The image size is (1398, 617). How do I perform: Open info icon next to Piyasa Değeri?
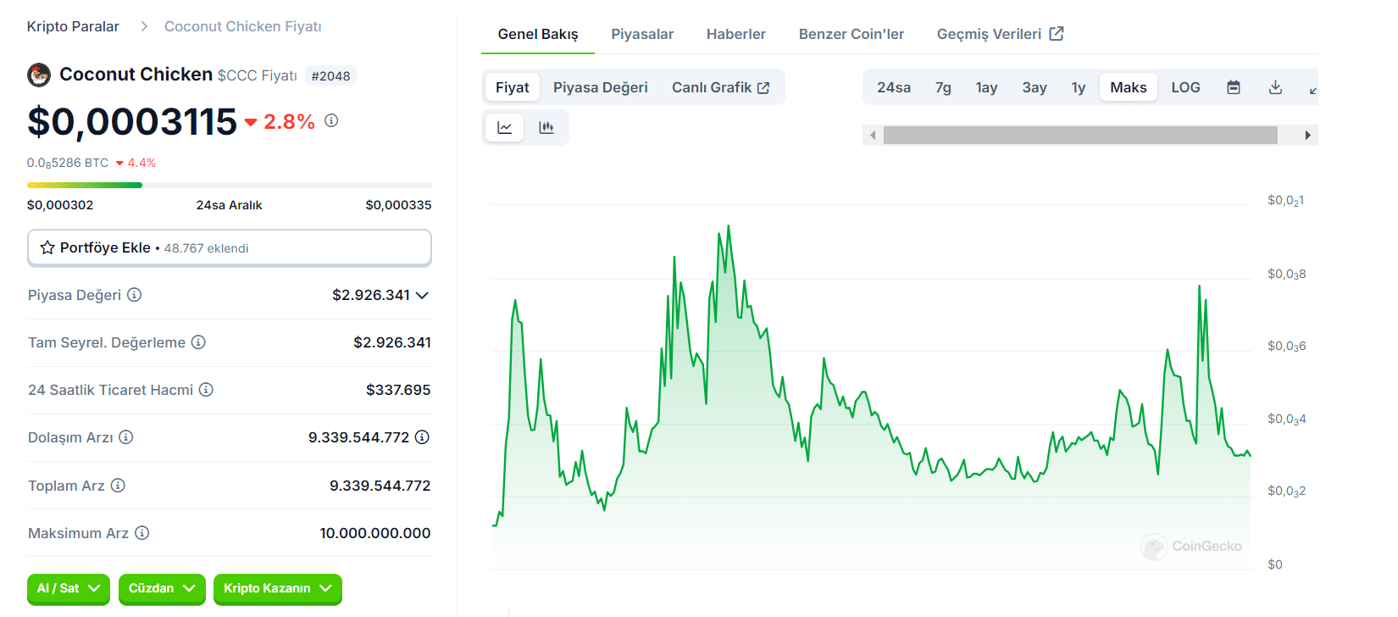134,295
